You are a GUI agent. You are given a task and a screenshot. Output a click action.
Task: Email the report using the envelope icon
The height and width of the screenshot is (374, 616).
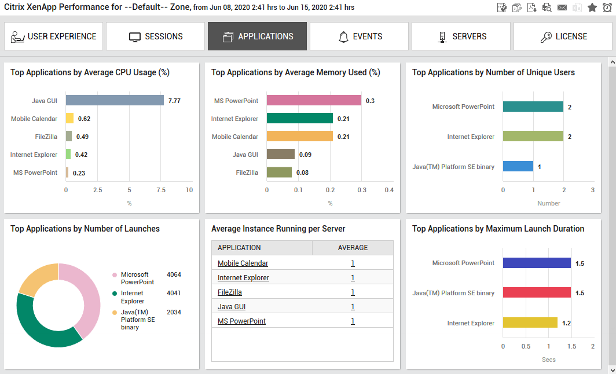tap(562, 8)
